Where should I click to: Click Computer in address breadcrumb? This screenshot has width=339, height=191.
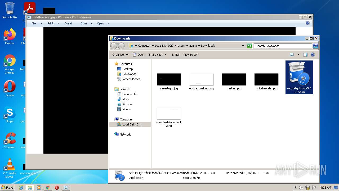tap(144, 46)
